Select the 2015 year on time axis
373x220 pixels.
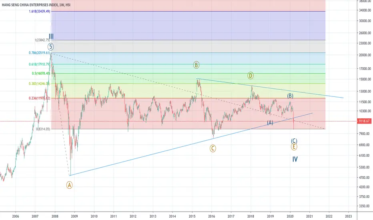click(x=192, y=216)
